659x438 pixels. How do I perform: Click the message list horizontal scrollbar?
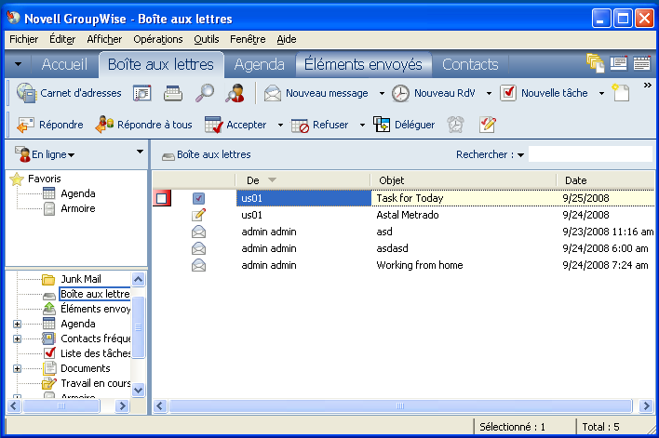tap(401, 406)
